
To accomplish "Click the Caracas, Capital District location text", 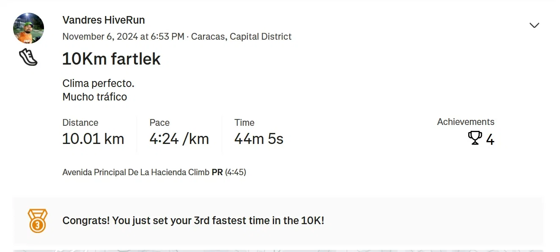I will (x=241, y=37).
